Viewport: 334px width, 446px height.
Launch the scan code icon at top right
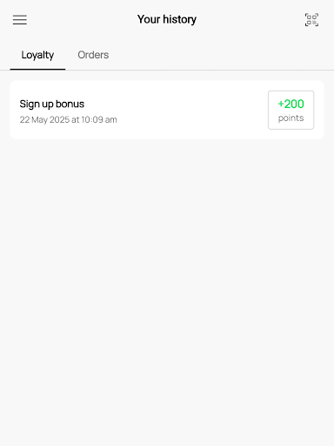[x=311, y=20]
